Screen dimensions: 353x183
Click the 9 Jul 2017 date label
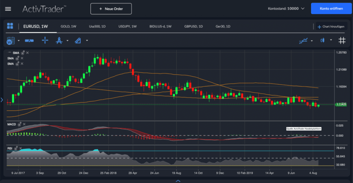pyautogui.click(x=18, y=173)
